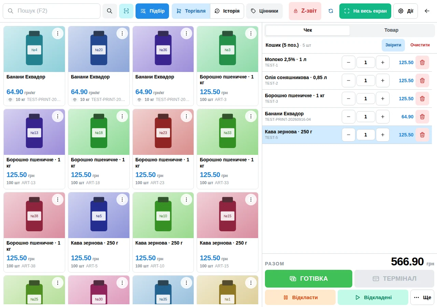Delete Кава зернова from the cart

point(422,135)
